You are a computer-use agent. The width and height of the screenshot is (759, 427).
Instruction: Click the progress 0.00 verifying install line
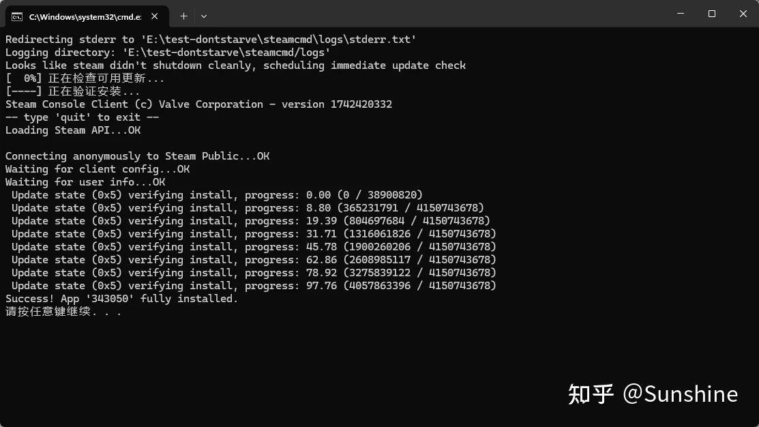pos(217,195)
